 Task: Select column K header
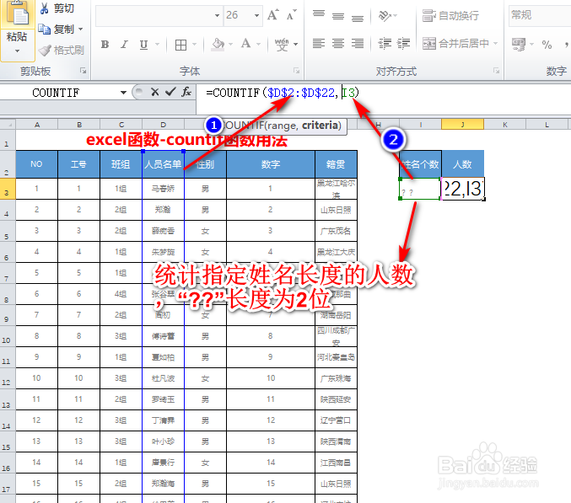(x=504, y=125)
